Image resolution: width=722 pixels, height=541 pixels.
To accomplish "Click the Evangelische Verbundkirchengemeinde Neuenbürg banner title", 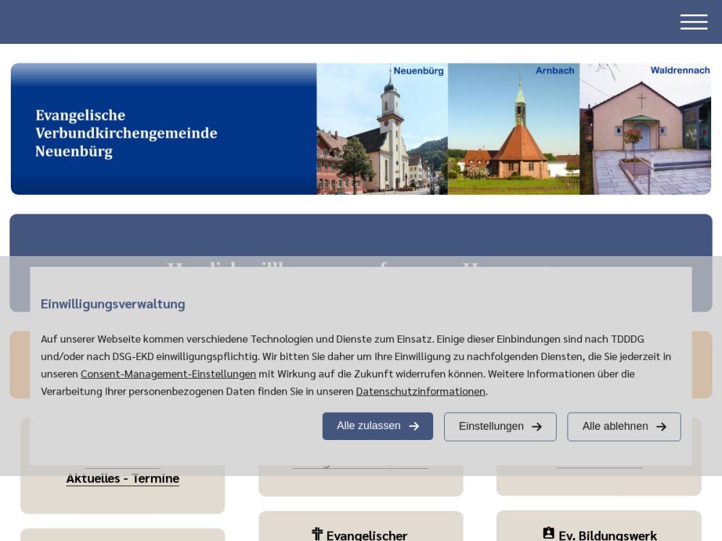I will click(x=126, y=133).
